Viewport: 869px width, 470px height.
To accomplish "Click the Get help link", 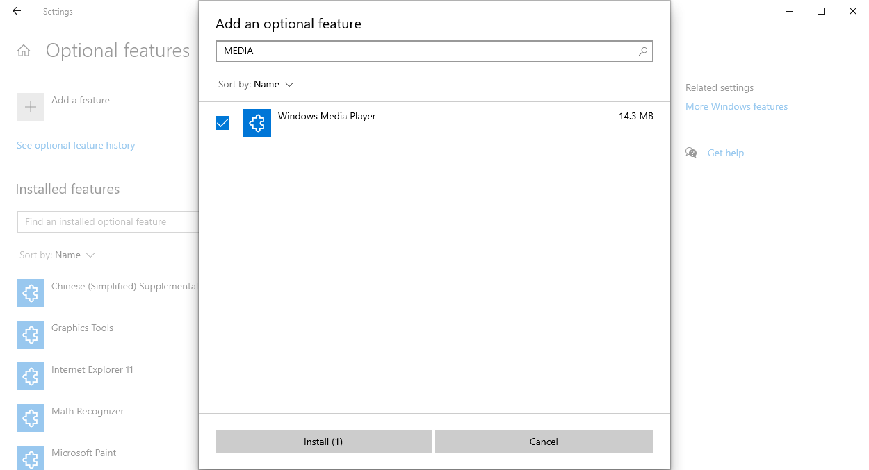I will (726, 153).
